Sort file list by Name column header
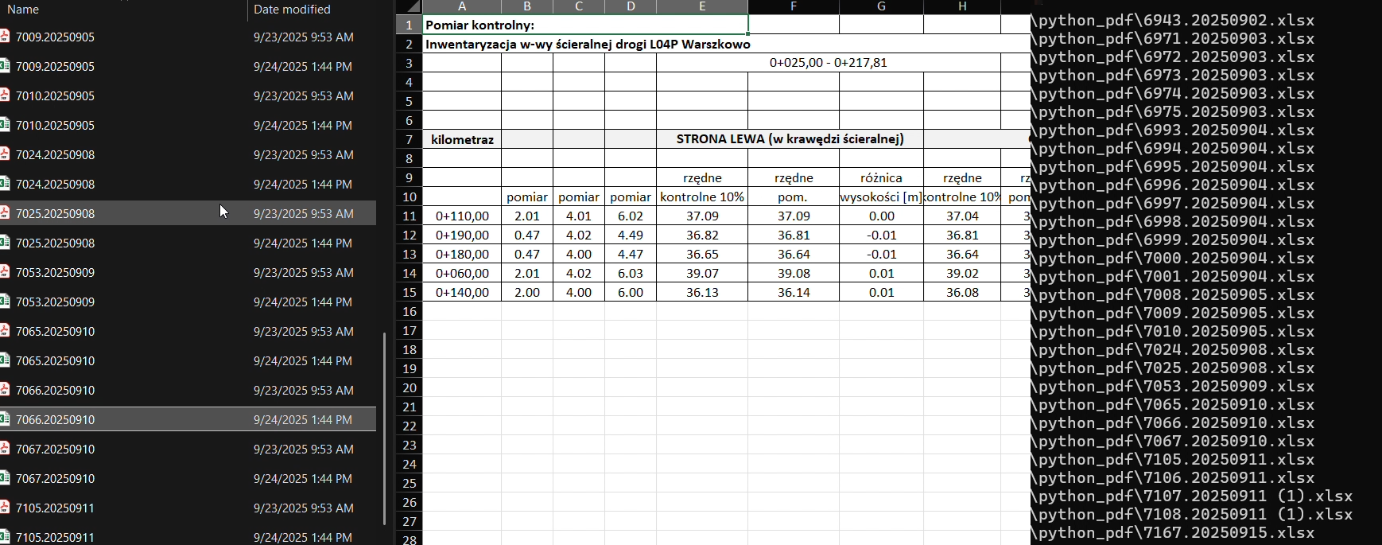 123,10
